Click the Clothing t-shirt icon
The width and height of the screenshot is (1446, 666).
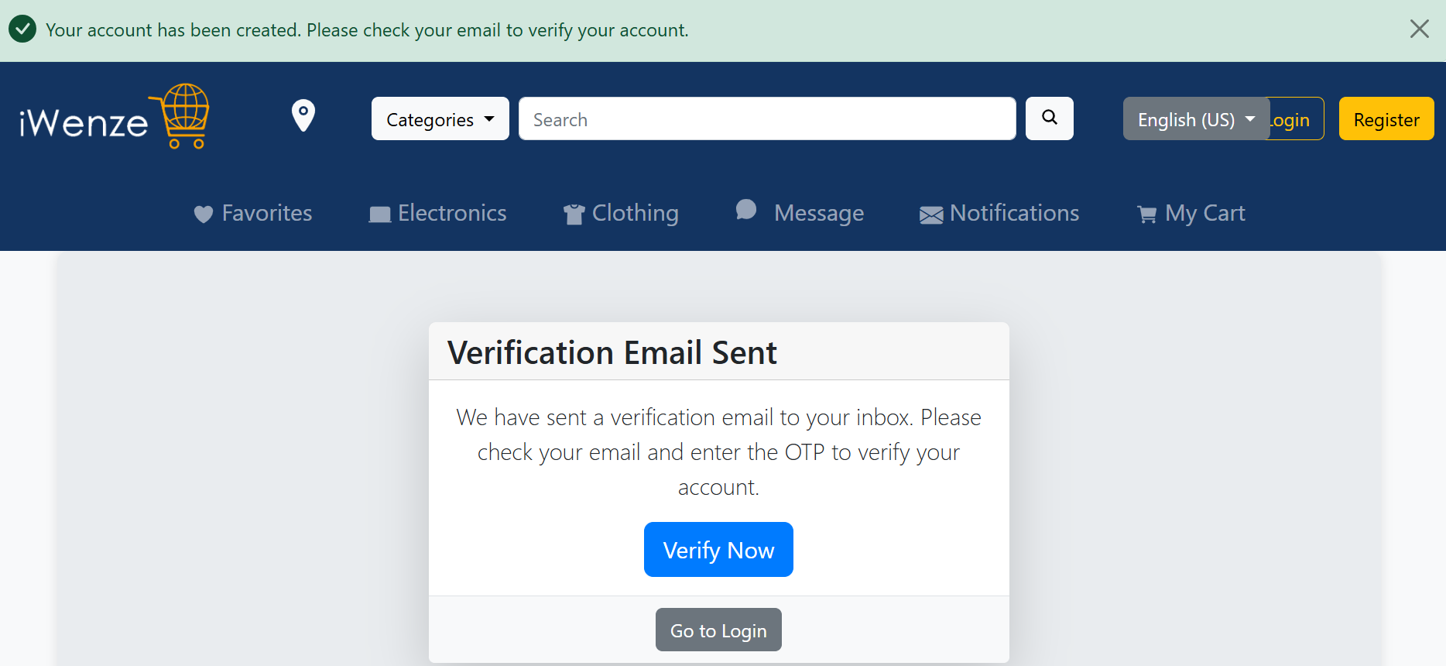[574, 215]
